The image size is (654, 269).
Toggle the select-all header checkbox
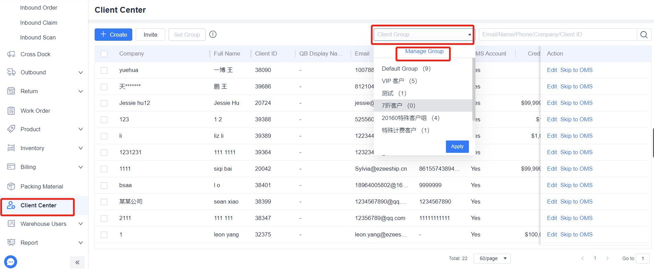[x=104, y=54]
